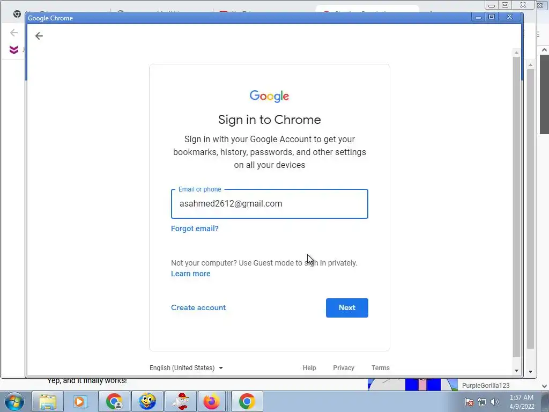
Task: Open the blue smiley globe taskbar app
Action: coord(147,401)
